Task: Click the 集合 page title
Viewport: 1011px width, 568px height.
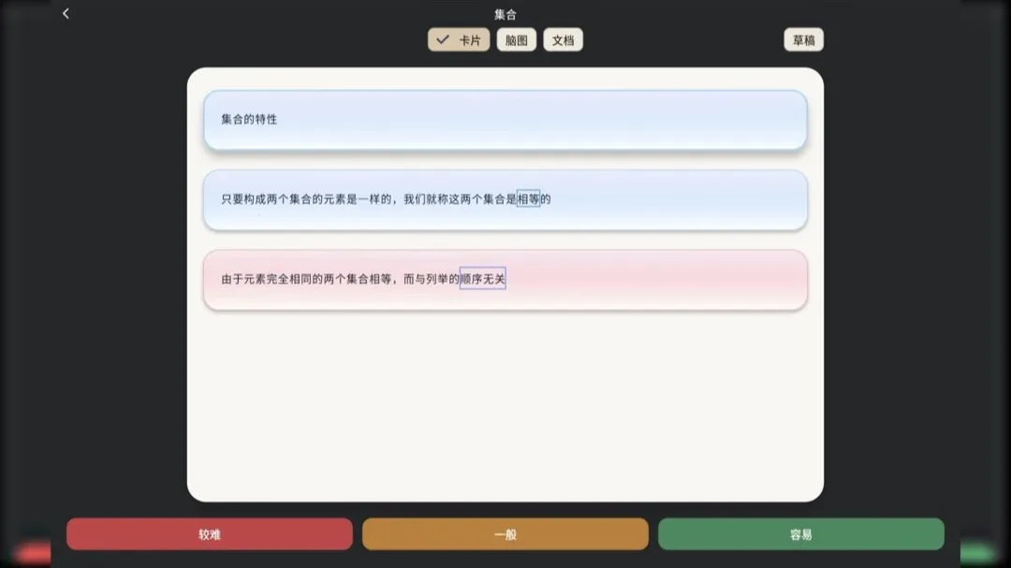Action: point(505,14)
